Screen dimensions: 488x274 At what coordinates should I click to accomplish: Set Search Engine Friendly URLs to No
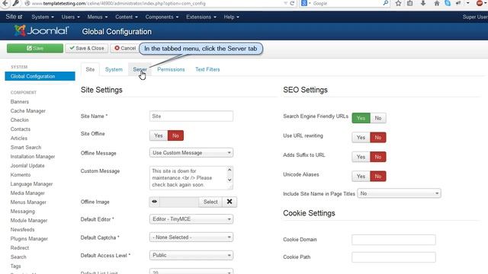(x=378, y=118)
